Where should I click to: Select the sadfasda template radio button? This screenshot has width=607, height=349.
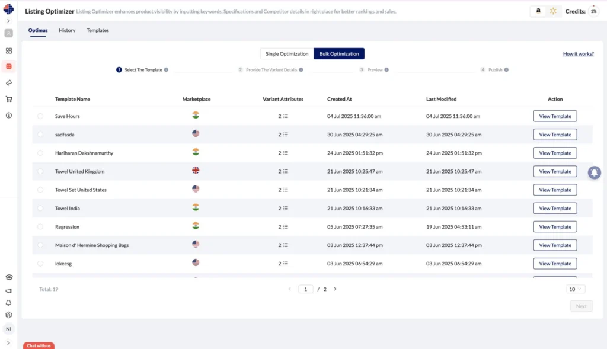pos(40,135)
